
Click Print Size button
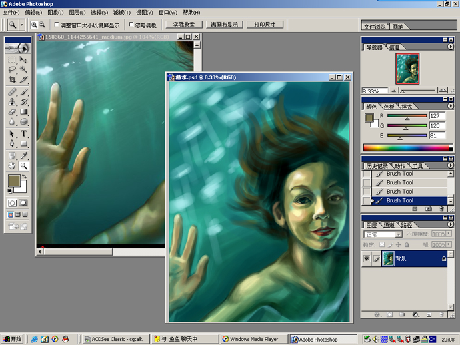click(x=265, y=25)
